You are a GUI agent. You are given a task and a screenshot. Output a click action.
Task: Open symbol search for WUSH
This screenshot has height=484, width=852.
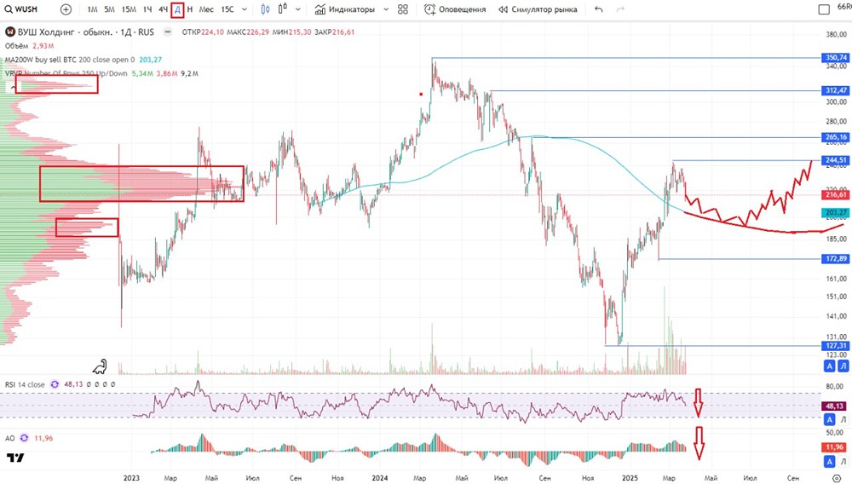(21, 9)
